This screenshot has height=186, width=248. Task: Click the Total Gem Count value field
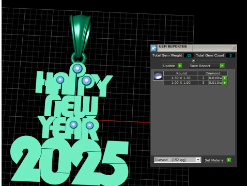(230, 55)
